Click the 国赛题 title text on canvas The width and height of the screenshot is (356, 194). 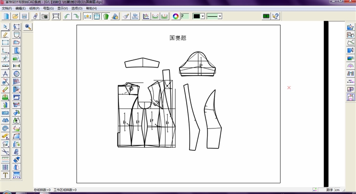coord(178,38)
